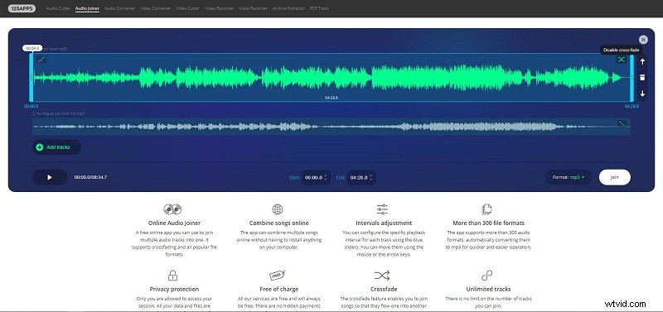
Task: Click the Unlimited tracks link icon
Action: (486, 276)
